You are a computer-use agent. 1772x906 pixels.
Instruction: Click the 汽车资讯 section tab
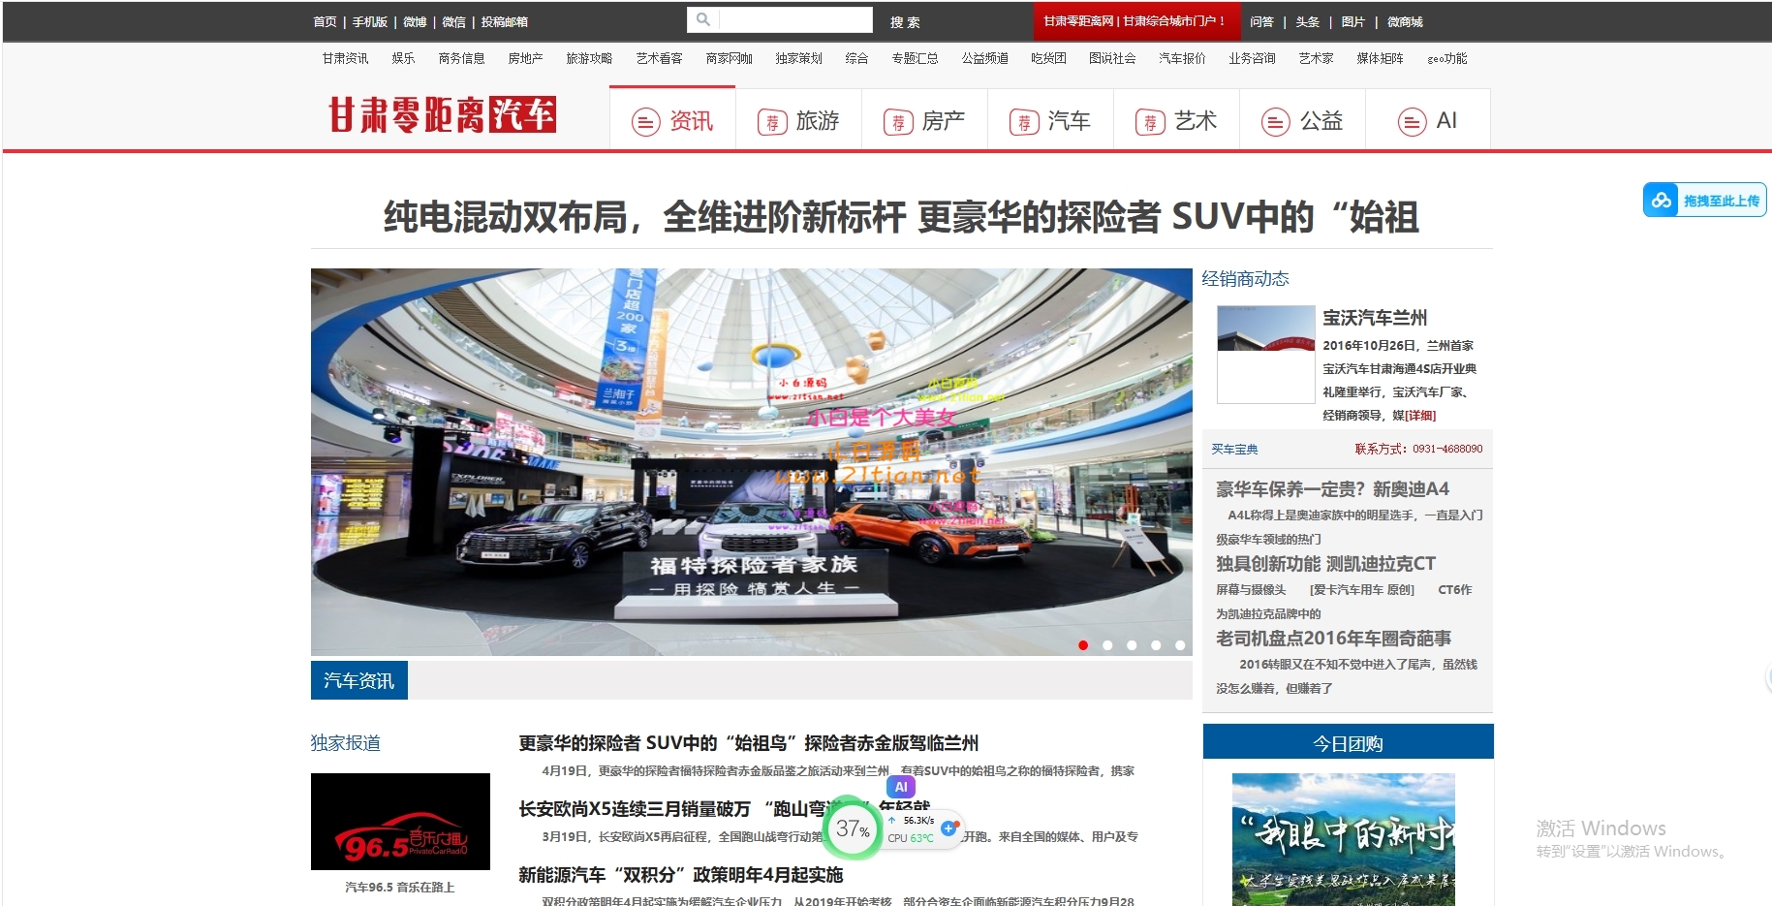click(358, 680)
